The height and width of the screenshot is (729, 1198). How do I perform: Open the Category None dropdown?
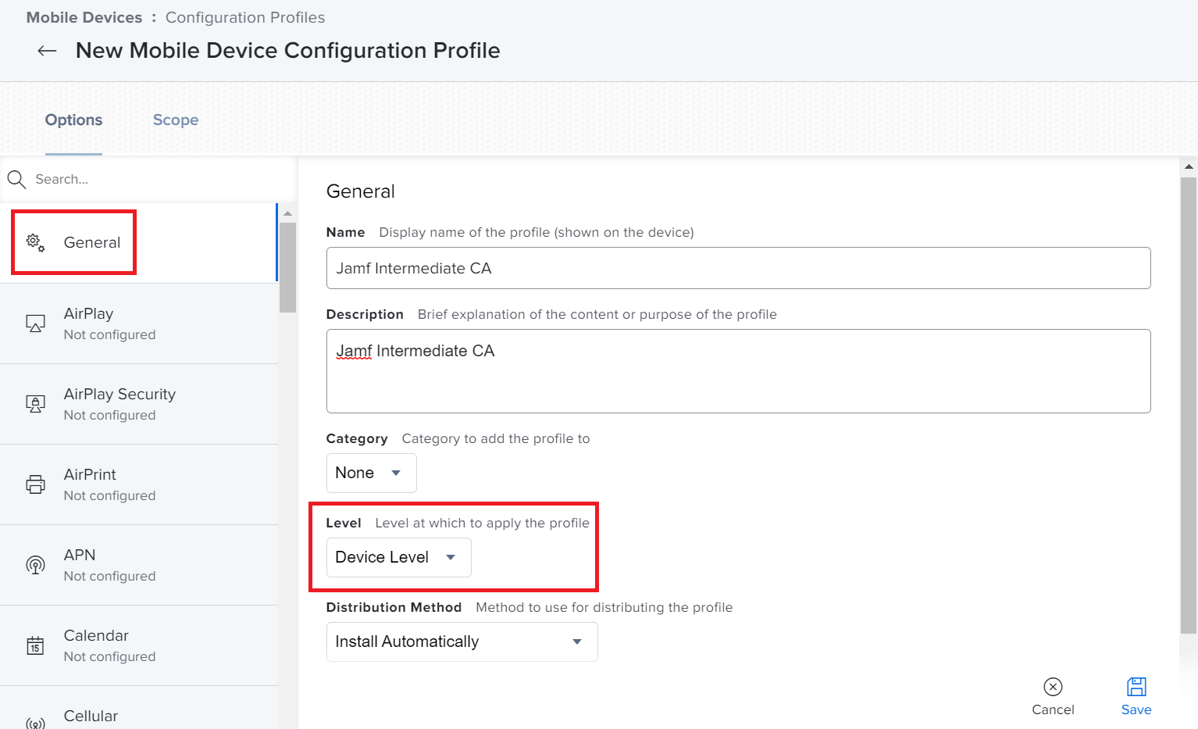point(371,473)
